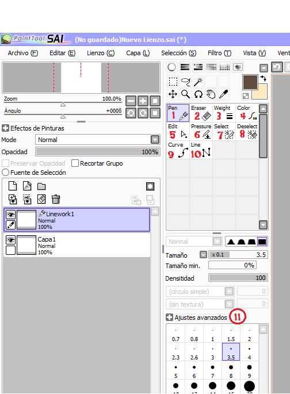Select the Eraser tool

pyautogui.click(x=201, y=113)
